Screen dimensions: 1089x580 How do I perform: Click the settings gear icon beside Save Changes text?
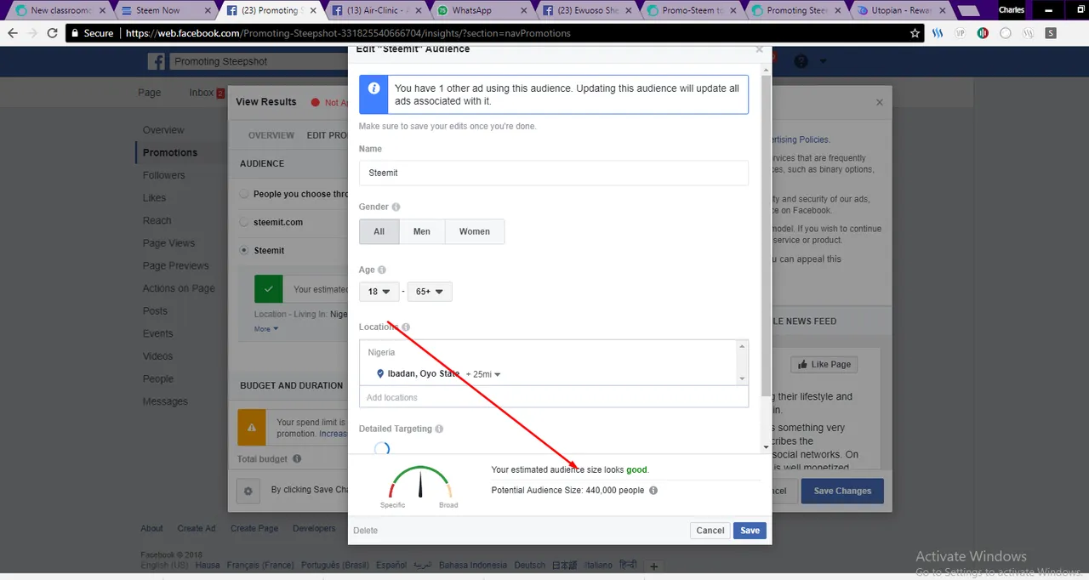tap(248, 491)
